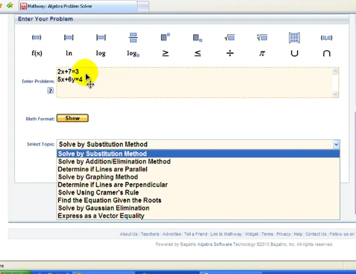Open the Tell a Friend link
The height and width of the screenshot is (274, 356).
click(196, 234)
